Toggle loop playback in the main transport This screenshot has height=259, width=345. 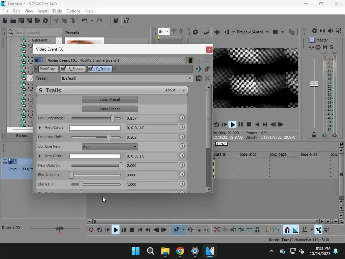click(x=99, y=230)
